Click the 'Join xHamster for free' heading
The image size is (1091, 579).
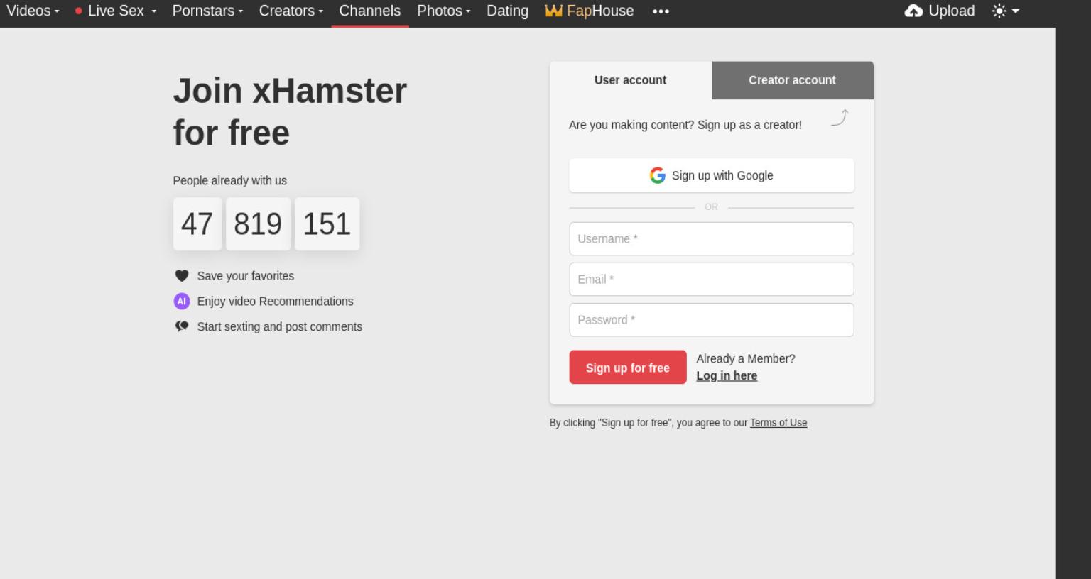(x=290, y=111)
